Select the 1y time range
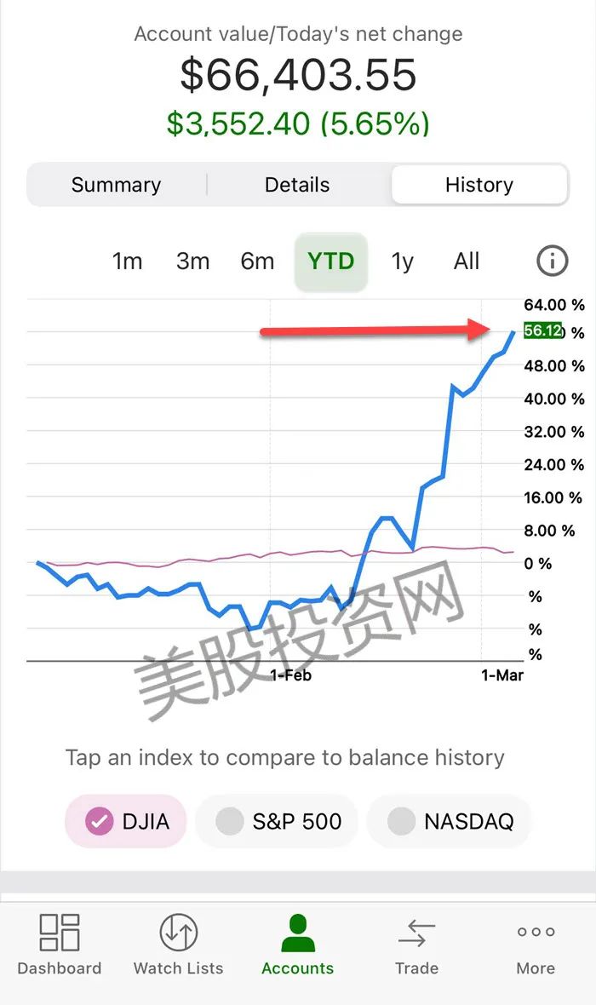Screen dimensions: 596x1005 pyautogui.click(x=402, y=261)
